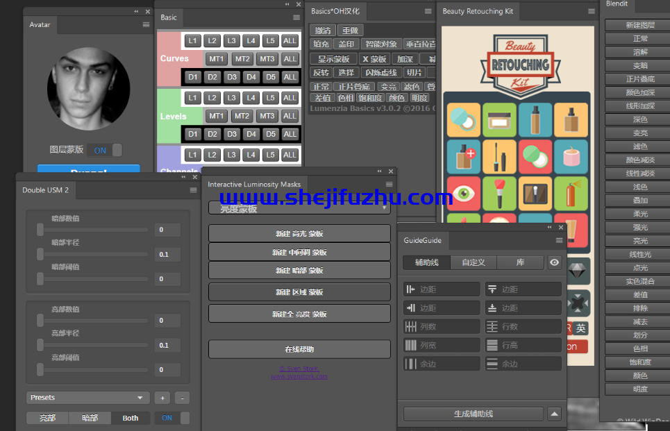Select the pink cream pot icon
Image resolution: width=670 pixels, height=431 pixels.
pos(571,157)
